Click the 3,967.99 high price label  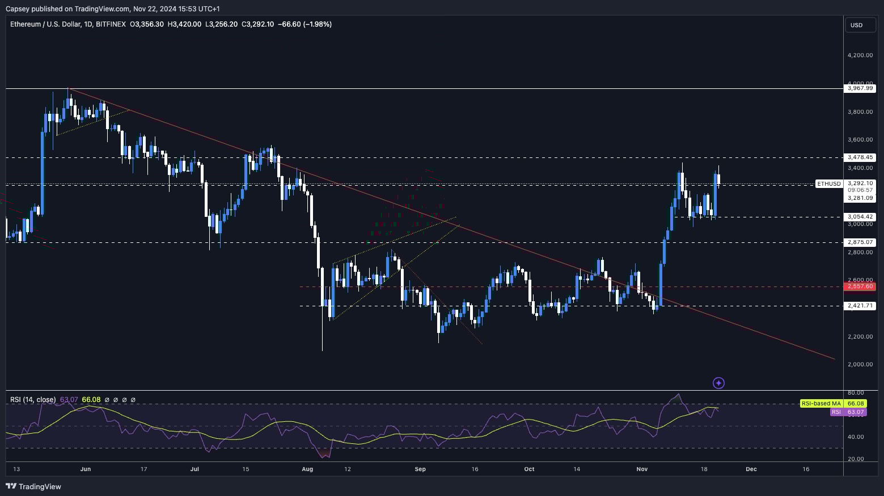[861, 88]
